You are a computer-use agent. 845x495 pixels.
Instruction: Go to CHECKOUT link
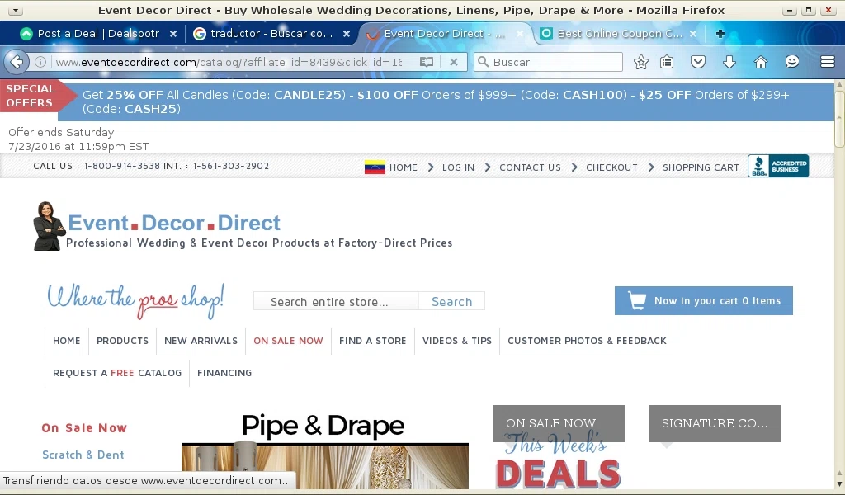tap(611, 167)
